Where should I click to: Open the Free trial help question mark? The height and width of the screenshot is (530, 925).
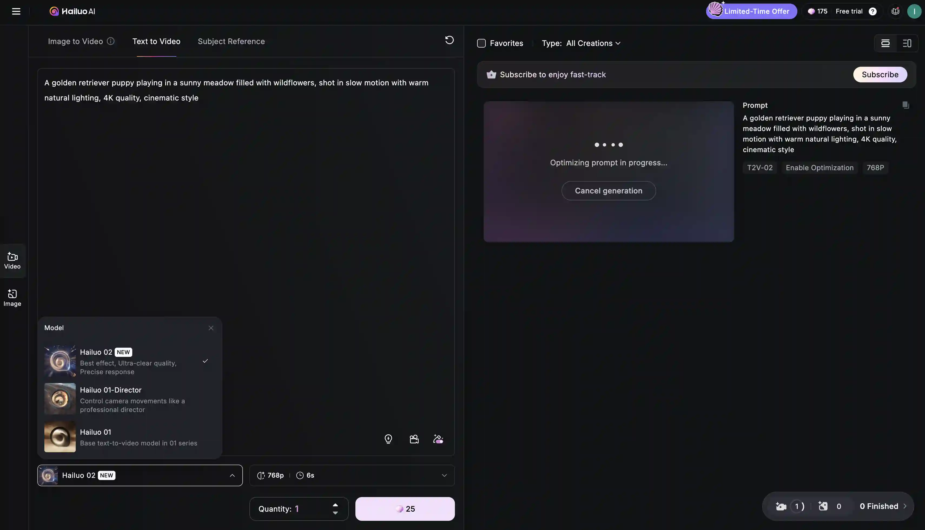[873, 11]
